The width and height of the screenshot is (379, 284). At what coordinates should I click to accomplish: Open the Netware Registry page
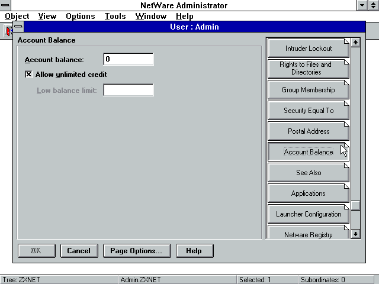(309, 233)
